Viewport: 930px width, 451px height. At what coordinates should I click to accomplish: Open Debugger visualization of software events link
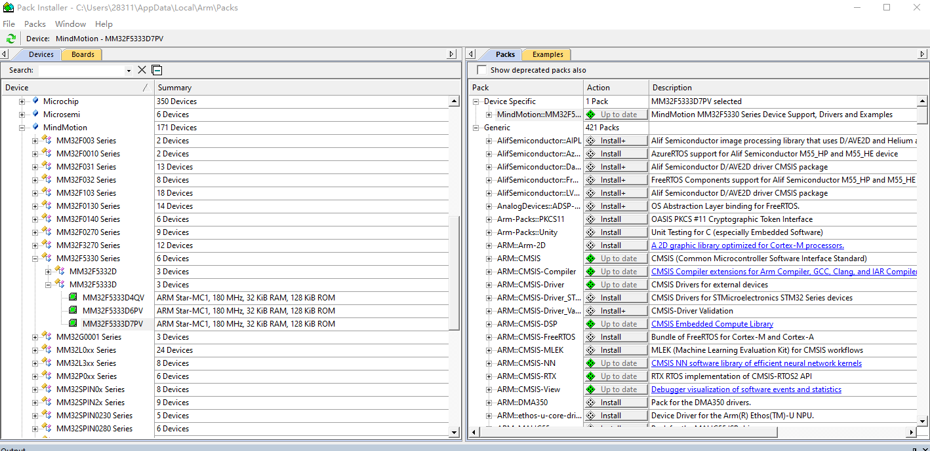coord(746,389)
